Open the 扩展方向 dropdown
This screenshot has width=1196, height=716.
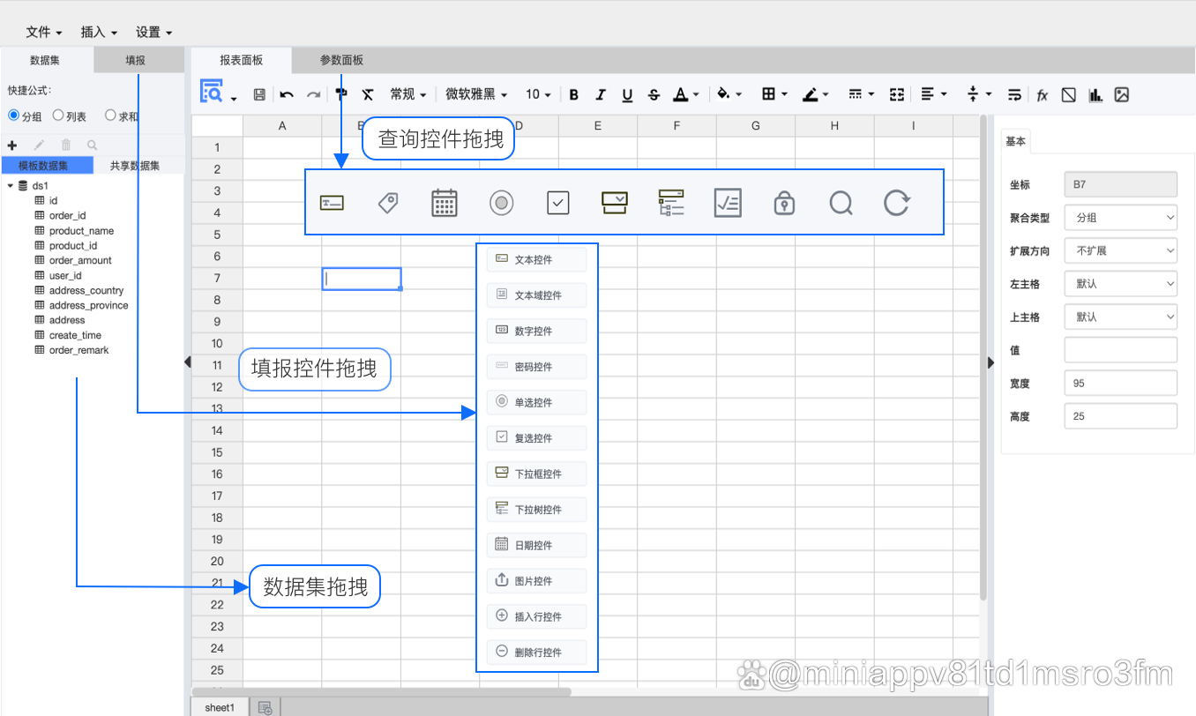coord(1120,250)
